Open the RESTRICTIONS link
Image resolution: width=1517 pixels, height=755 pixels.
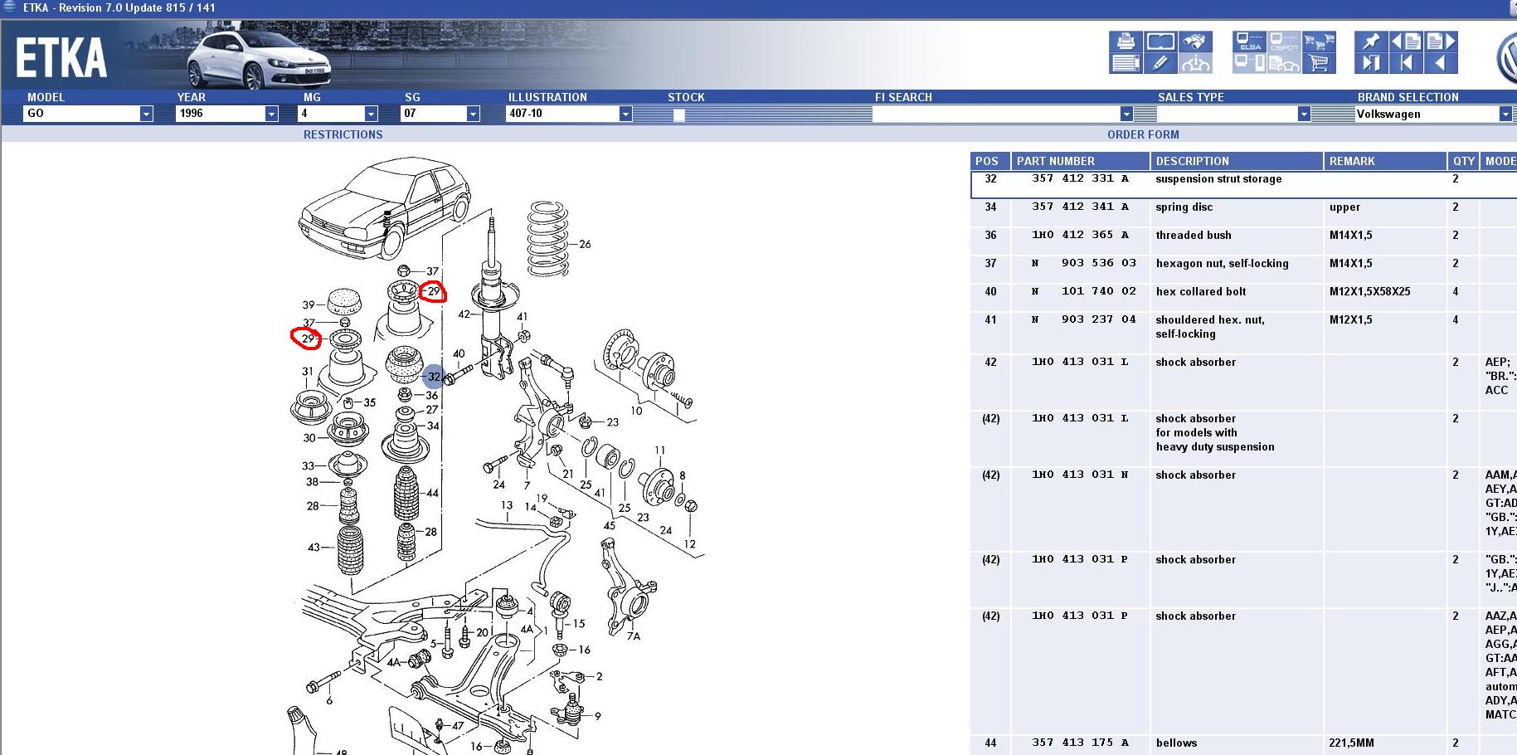[x=343, y=134]
